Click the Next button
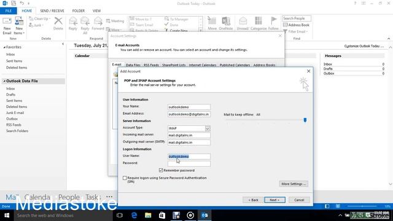Screen dimensions: 393x221 tap(274, 200)
